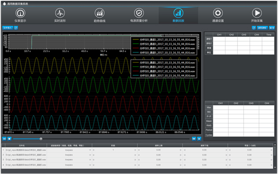Click the rewind playback button
The image size is (278, 174).
pos(4,139)
